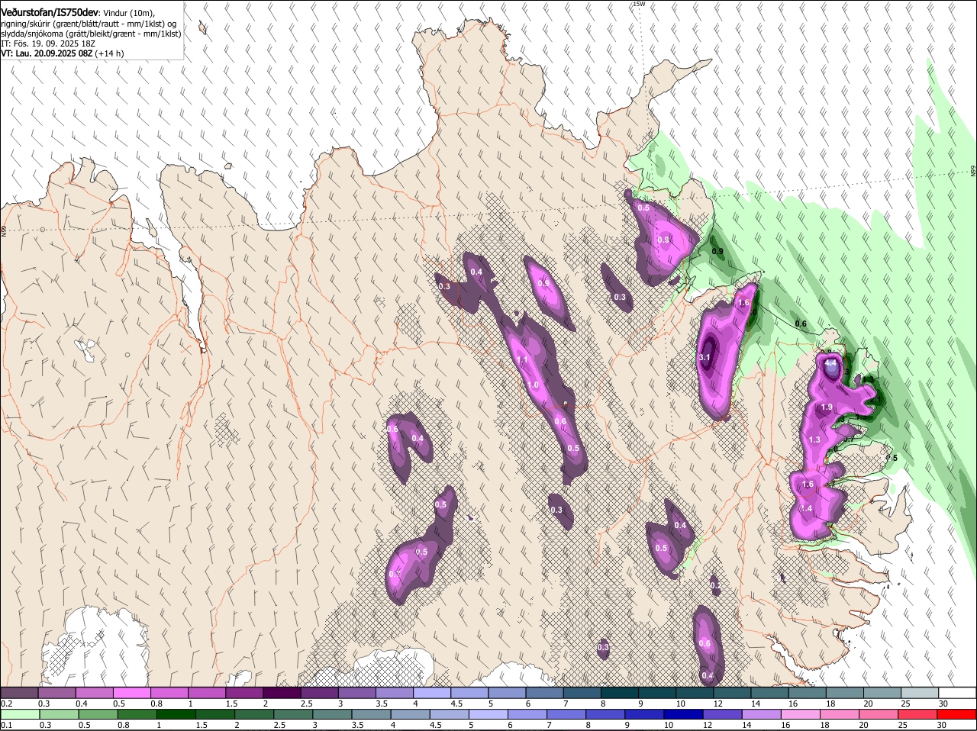
Task: Click snow legend swatch between 4 and 4.5
Action: tap(433, 693)
